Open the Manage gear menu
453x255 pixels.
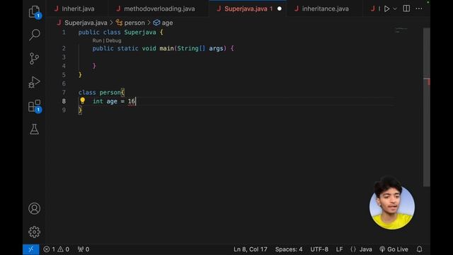[x=35, y=232]
